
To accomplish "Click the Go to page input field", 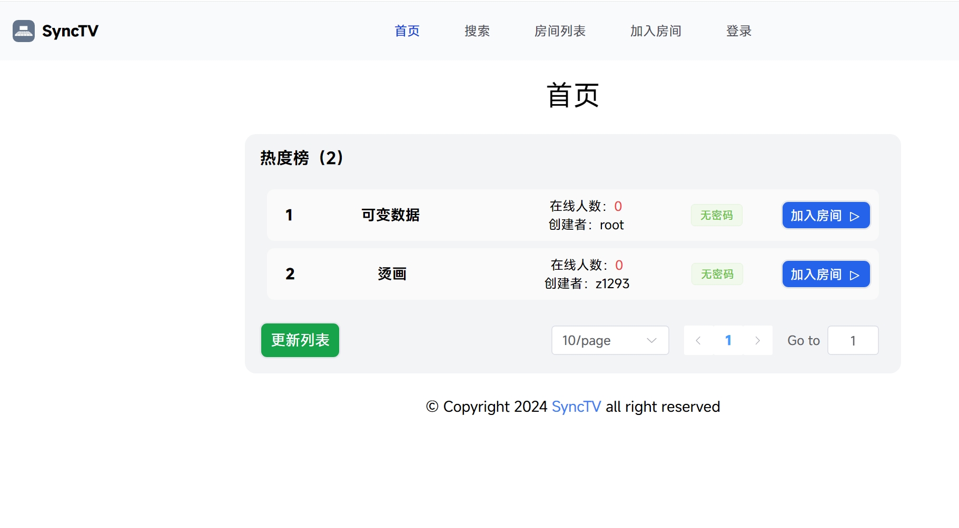I will [853, 340].
